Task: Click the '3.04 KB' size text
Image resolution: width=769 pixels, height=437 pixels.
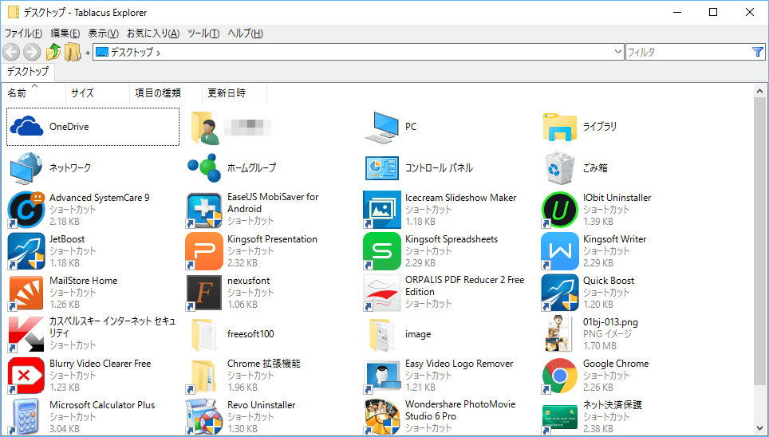Action: pyautogui.click(x=65, y=429)
